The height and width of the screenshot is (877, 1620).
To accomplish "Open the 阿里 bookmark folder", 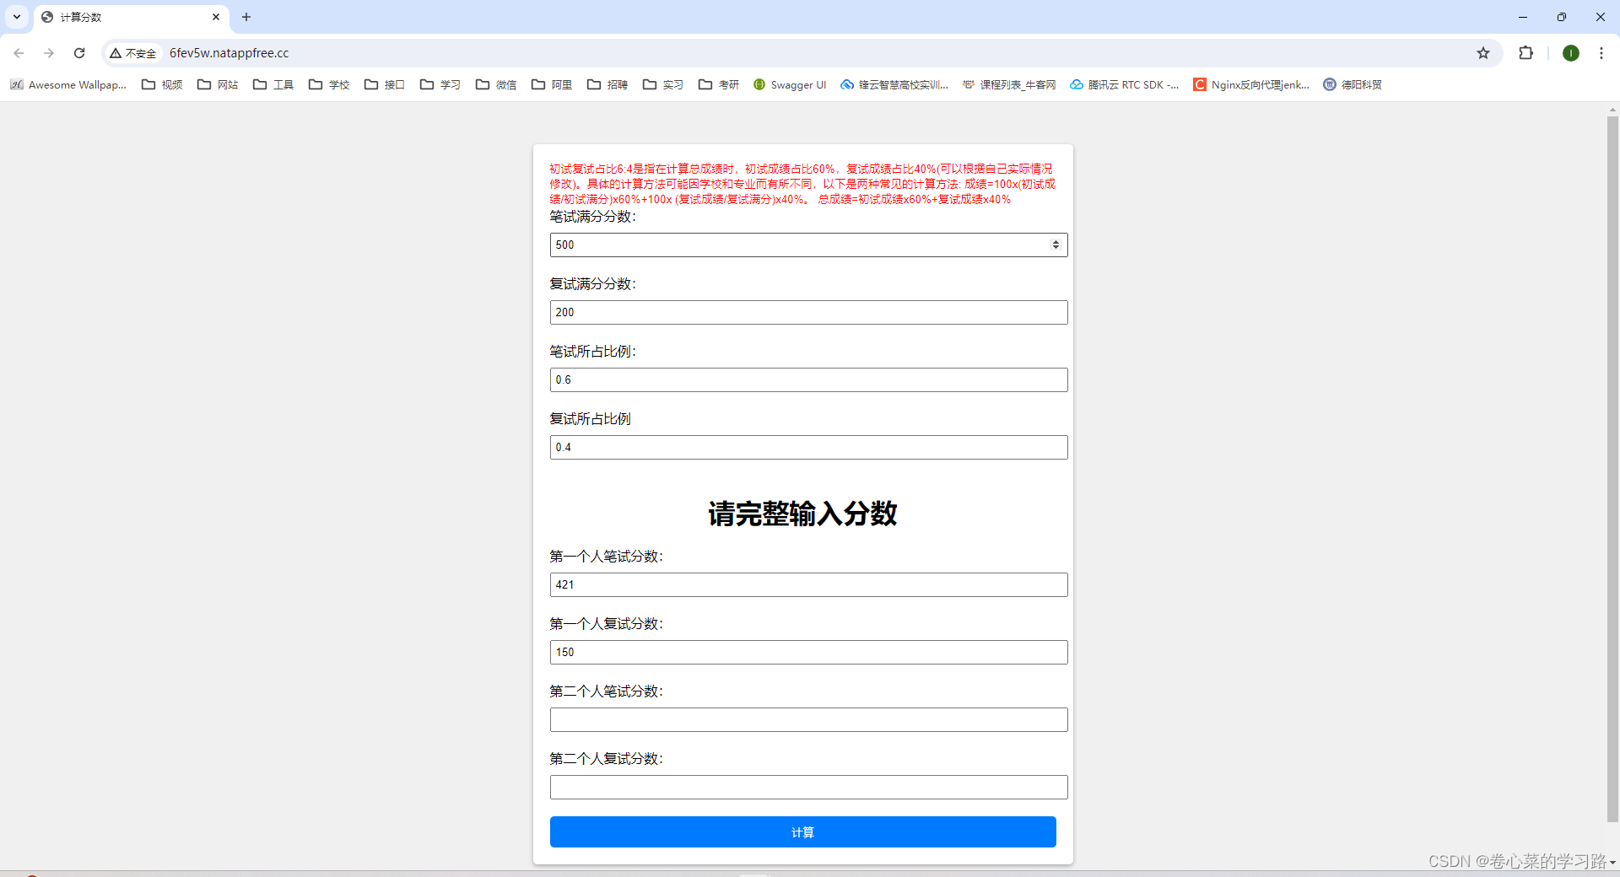I will pos(552,84).
